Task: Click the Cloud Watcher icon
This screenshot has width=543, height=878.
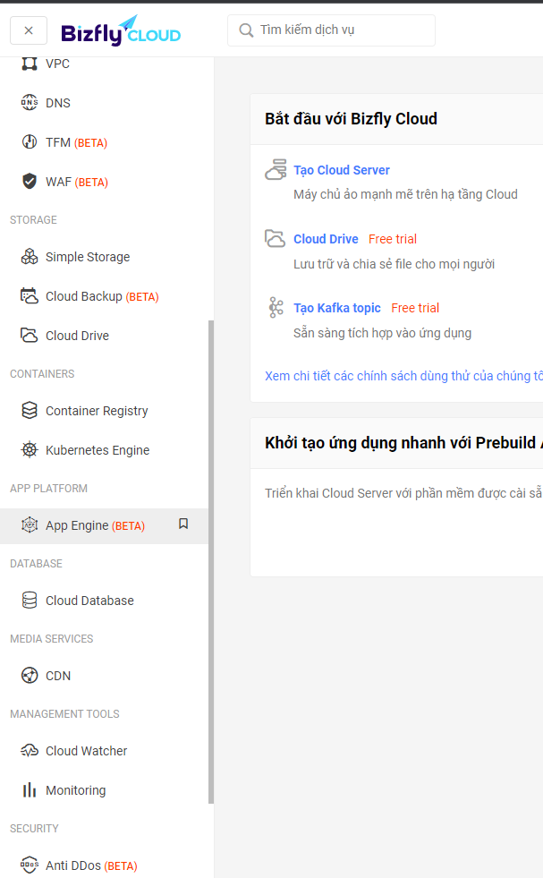Action: click(x=30, y=751)
